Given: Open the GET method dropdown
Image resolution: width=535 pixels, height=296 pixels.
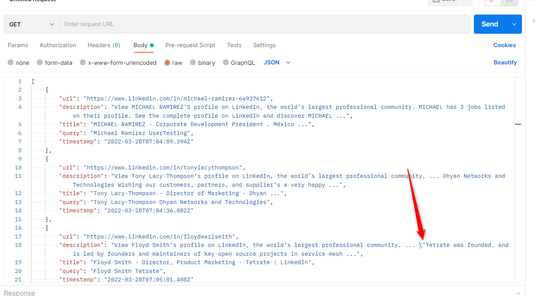Looking at the screenshot, I should [x=32, y=24].
